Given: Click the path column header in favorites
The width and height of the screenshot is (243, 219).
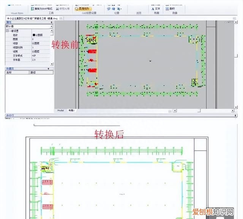Looking at the screenshot, I should tap(41, 72).
